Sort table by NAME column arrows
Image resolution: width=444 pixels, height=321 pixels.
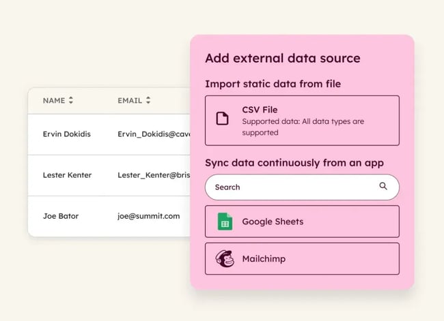pyautogui.click(x=71, y=100)
